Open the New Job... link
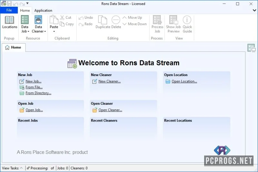Image resolution: width=258 pixels, height=172 pixels. (34, 81)
